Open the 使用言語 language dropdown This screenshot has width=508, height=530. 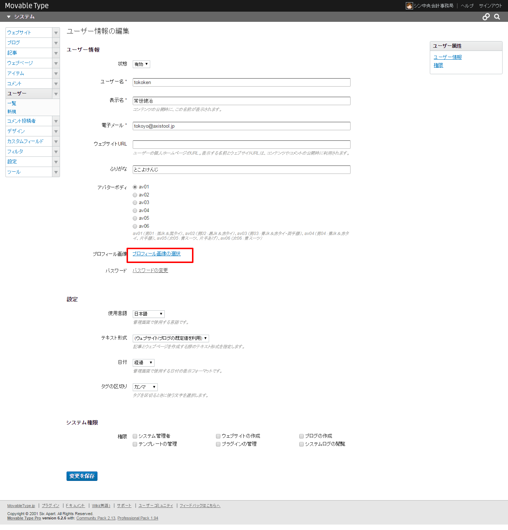click(148, 314)
